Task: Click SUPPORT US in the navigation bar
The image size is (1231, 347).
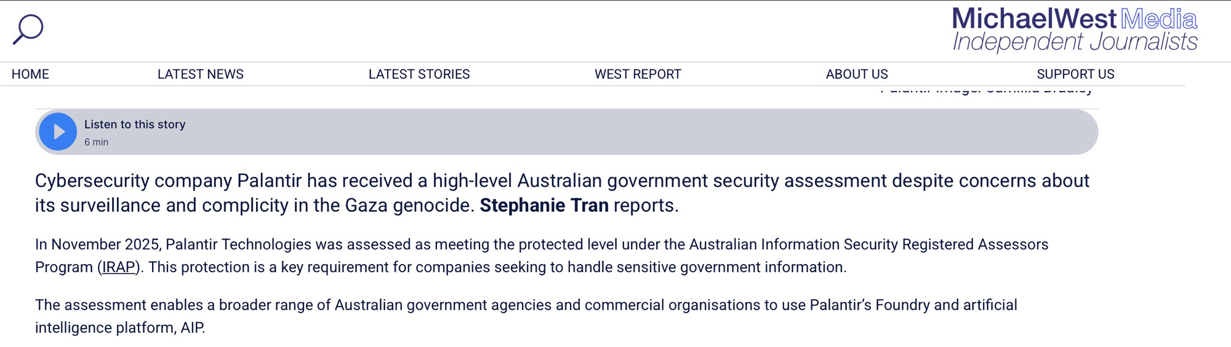Action: 1075,74
